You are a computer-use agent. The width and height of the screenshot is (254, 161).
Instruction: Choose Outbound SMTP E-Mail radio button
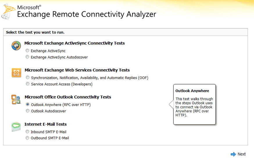27,138
